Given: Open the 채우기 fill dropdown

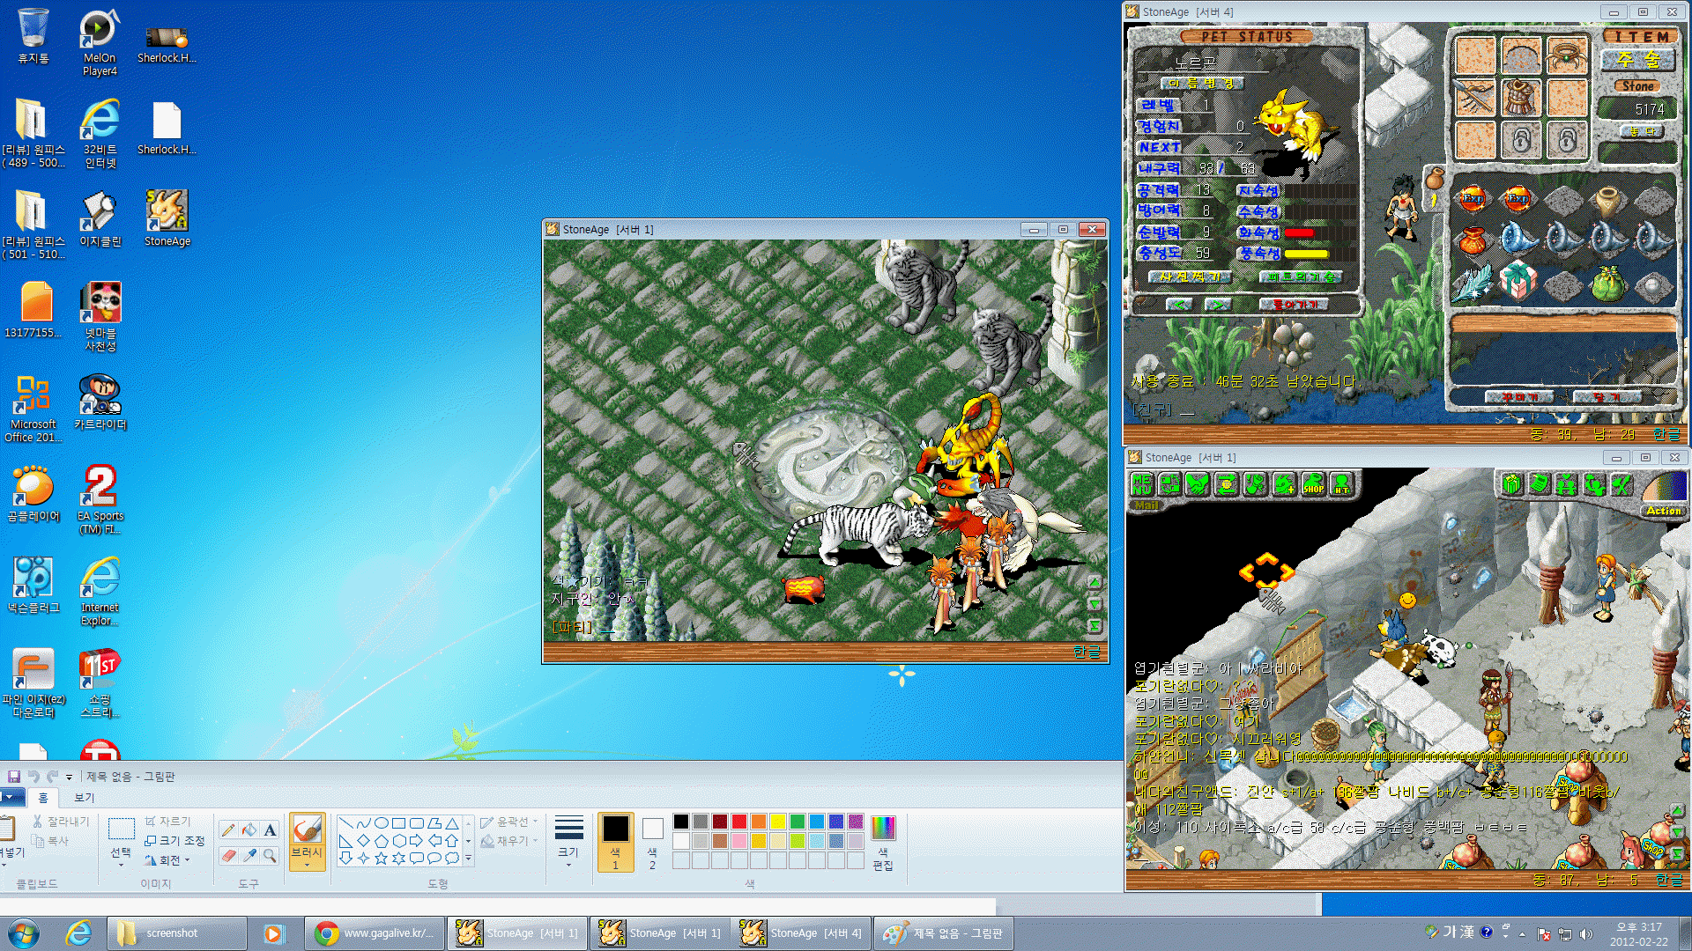Looking at the screenshot, I should point(508,841).
